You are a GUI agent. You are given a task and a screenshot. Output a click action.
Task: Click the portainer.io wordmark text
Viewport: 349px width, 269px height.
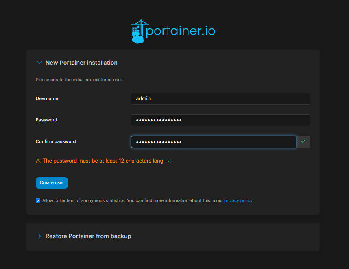coord(180,31)
